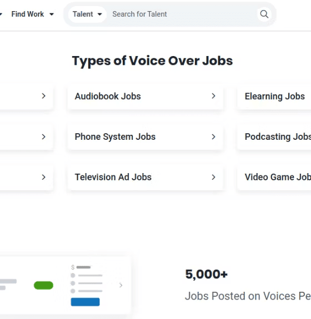Screen dimensions: 311x319
Task: Open the Talent search type dropdown
Action: click(87, 14)
